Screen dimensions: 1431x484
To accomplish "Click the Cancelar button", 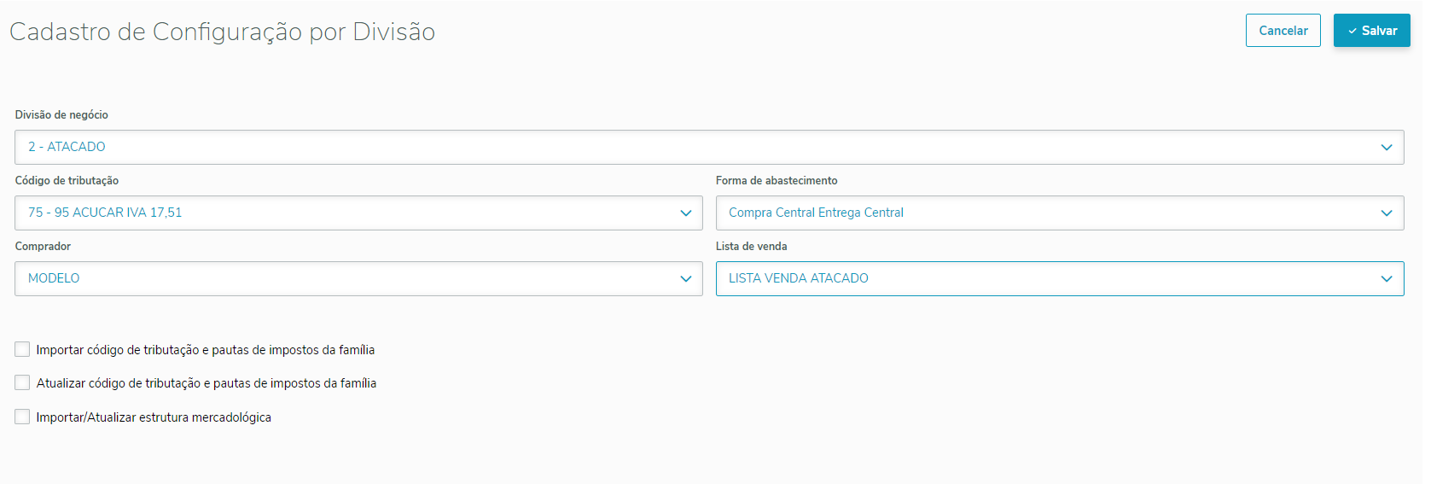I will (1283, 31).
